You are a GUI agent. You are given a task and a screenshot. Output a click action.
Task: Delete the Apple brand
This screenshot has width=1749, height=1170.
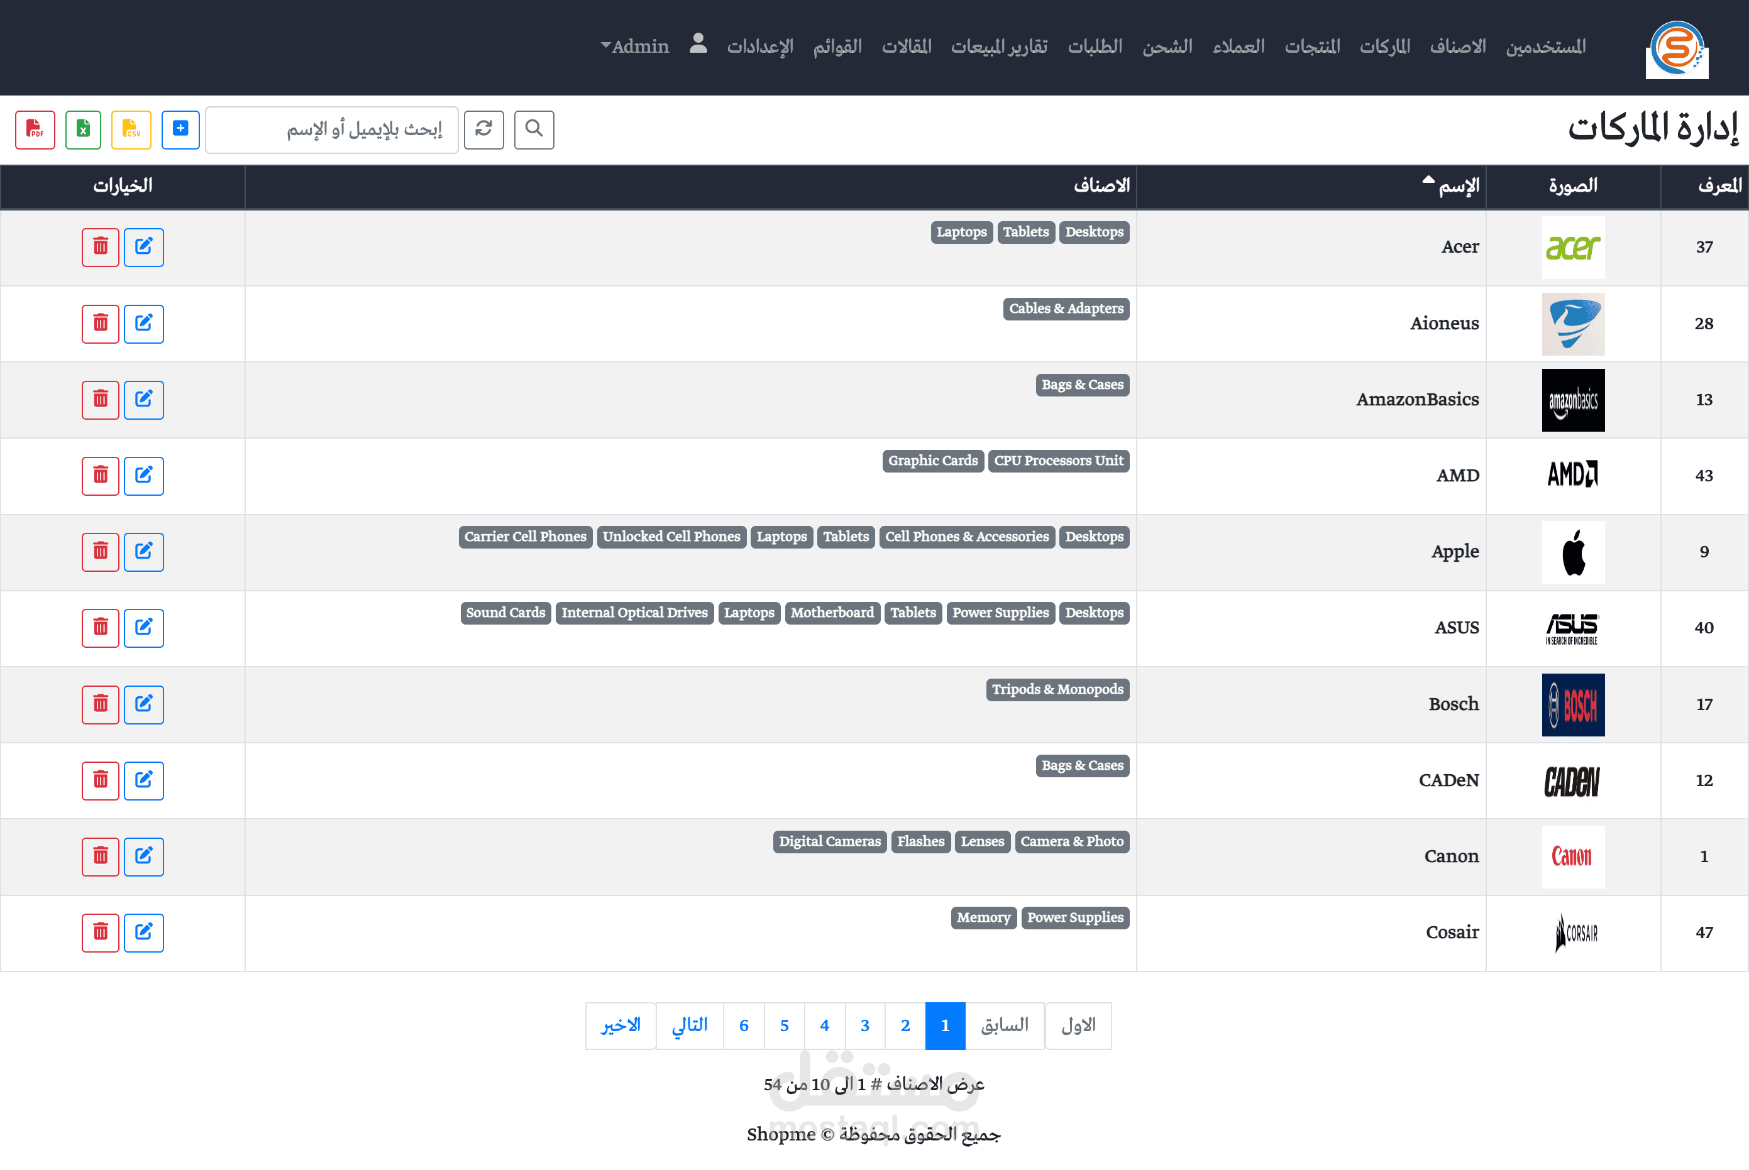click(x=101, y=552)
